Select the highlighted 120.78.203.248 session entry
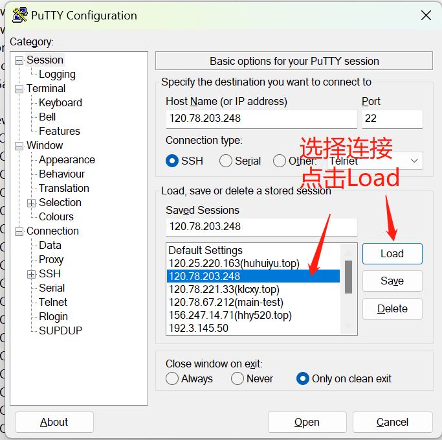Viewport: 442px width, 440px height. coord(254,276)
